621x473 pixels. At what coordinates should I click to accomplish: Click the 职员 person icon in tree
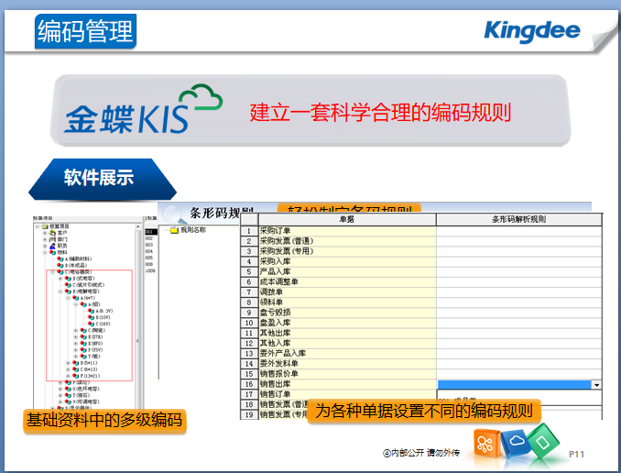(53, 246)
